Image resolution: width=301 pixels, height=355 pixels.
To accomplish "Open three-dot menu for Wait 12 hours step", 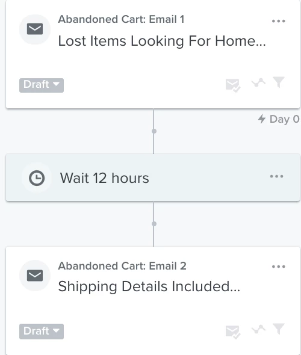I will coord(276,176).
